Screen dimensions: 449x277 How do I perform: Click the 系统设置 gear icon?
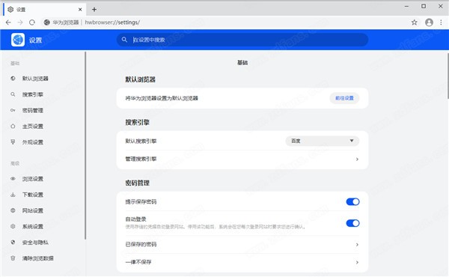[13, 226]
